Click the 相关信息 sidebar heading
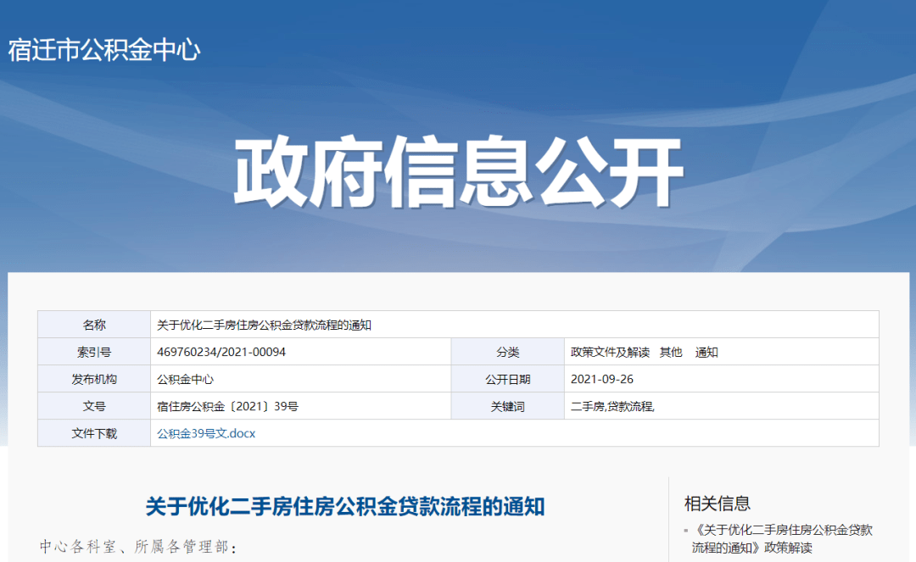This screenshot has width=916, height=562. (718, 504)
